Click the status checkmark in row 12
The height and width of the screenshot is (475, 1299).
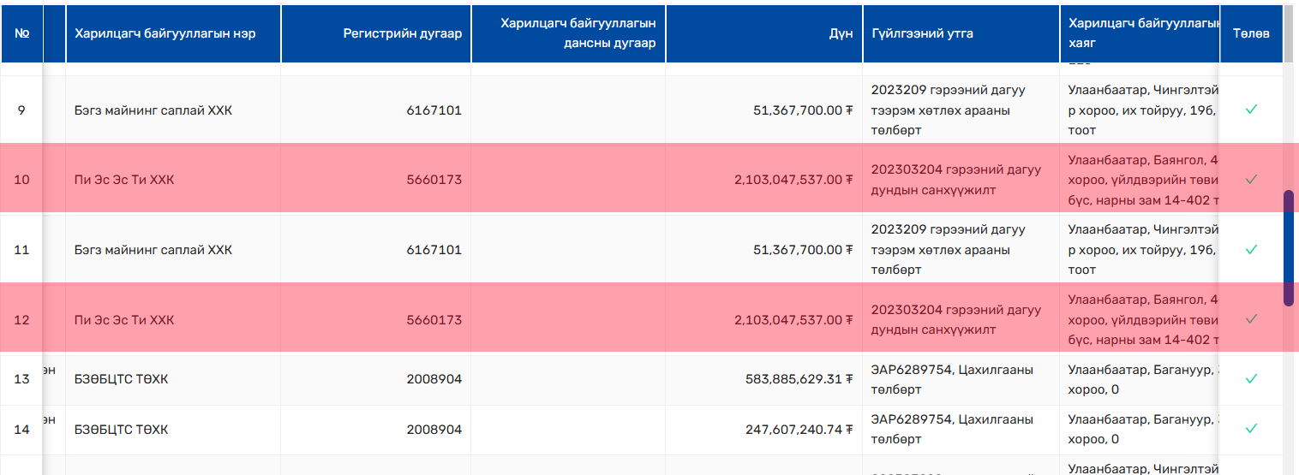point(1251,319)
